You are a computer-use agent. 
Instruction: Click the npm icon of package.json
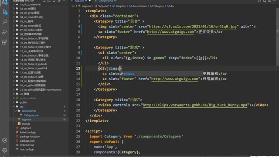(x=17, y=141)
